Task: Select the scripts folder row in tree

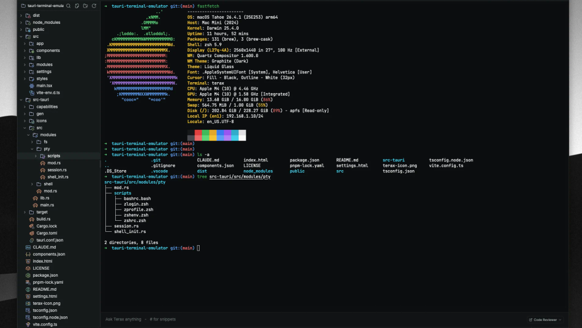Action: click(x=59, y=156)
